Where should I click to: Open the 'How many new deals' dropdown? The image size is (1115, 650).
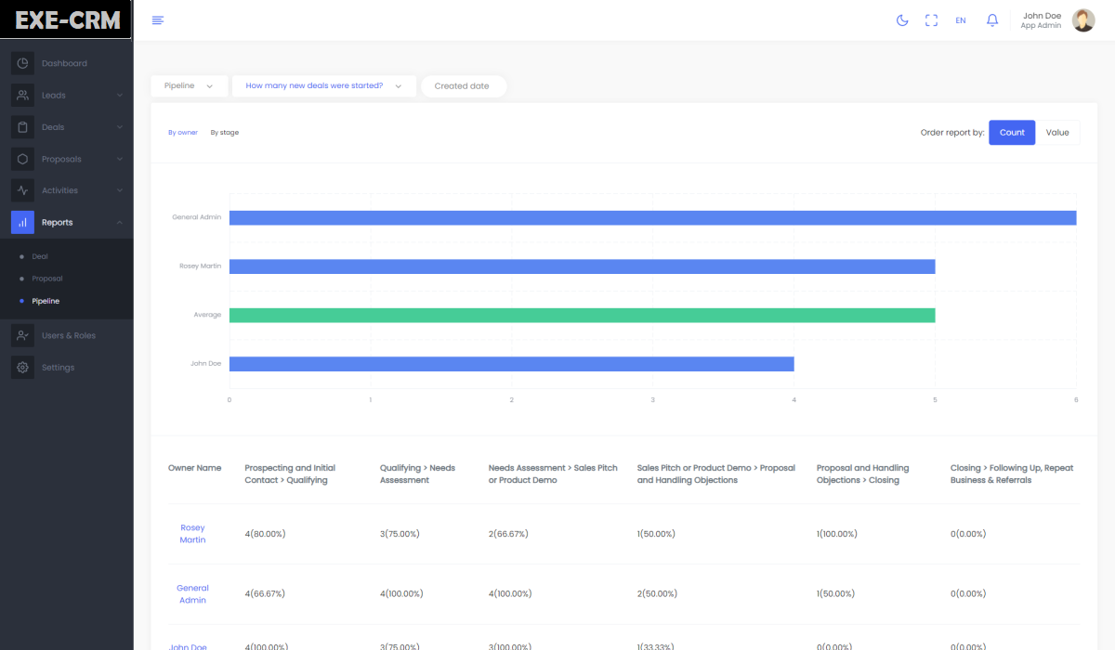click(x=323, y=86)
